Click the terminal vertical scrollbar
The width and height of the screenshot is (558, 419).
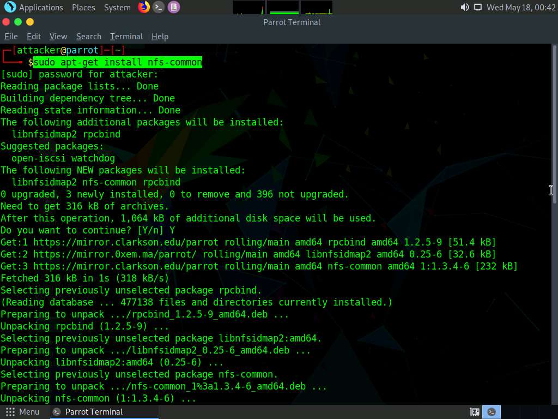pyautogui.click(x=555, y=164)
